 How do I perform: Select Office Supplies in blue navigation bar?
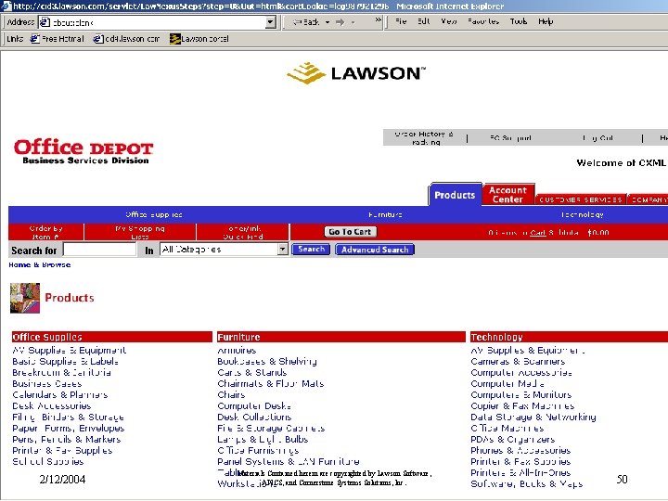(x=154, y=214)
